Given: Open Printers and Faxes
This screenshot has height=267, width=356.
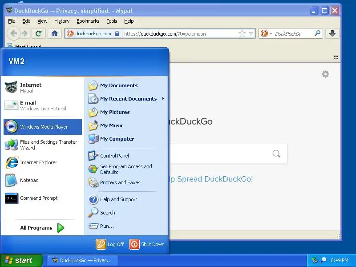Looking at the screenshot, I should 127,182.
